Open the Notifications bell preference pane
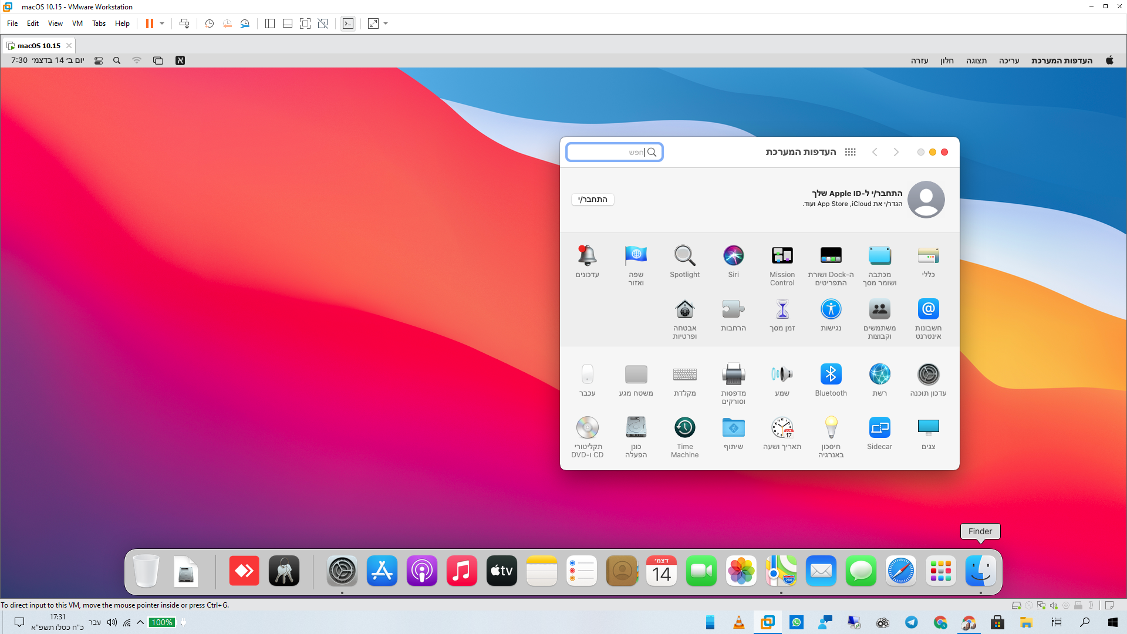Screen dimensions: 1127x634 click(587, 262)
